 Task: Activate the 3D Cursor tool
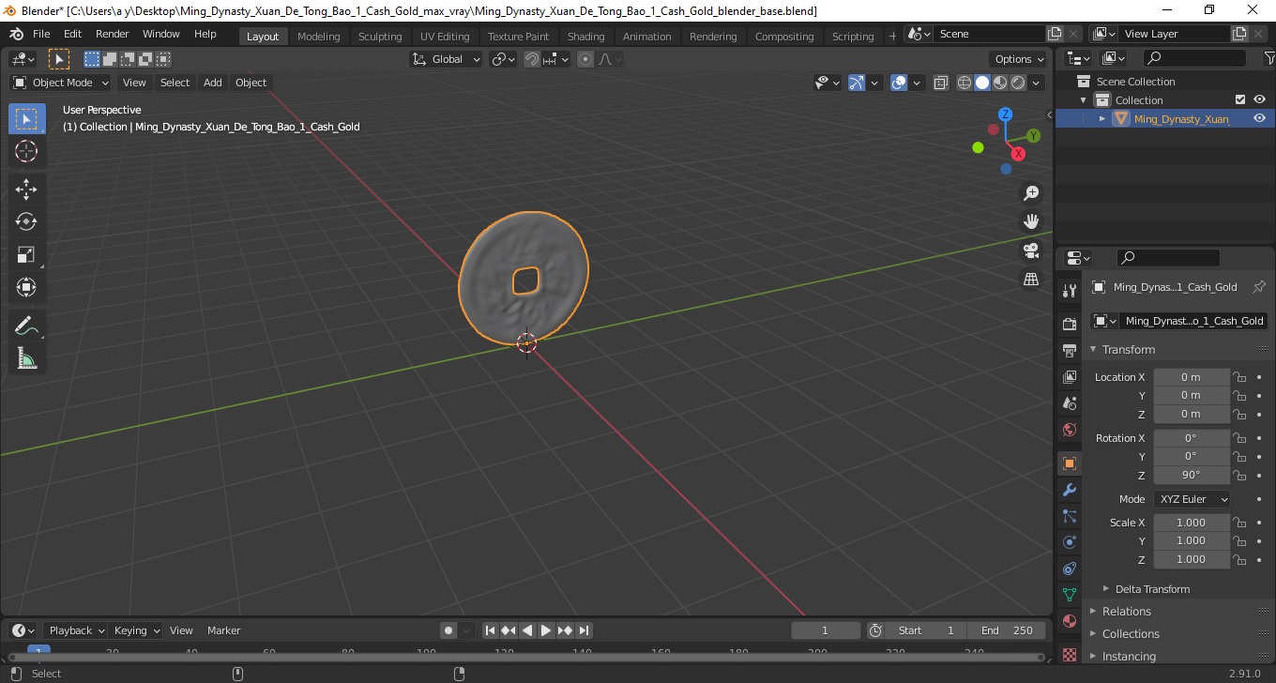26,151
